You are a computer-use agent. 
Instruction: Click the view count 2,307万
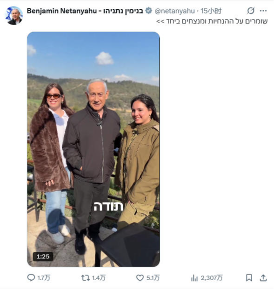[x=212, y=278]
